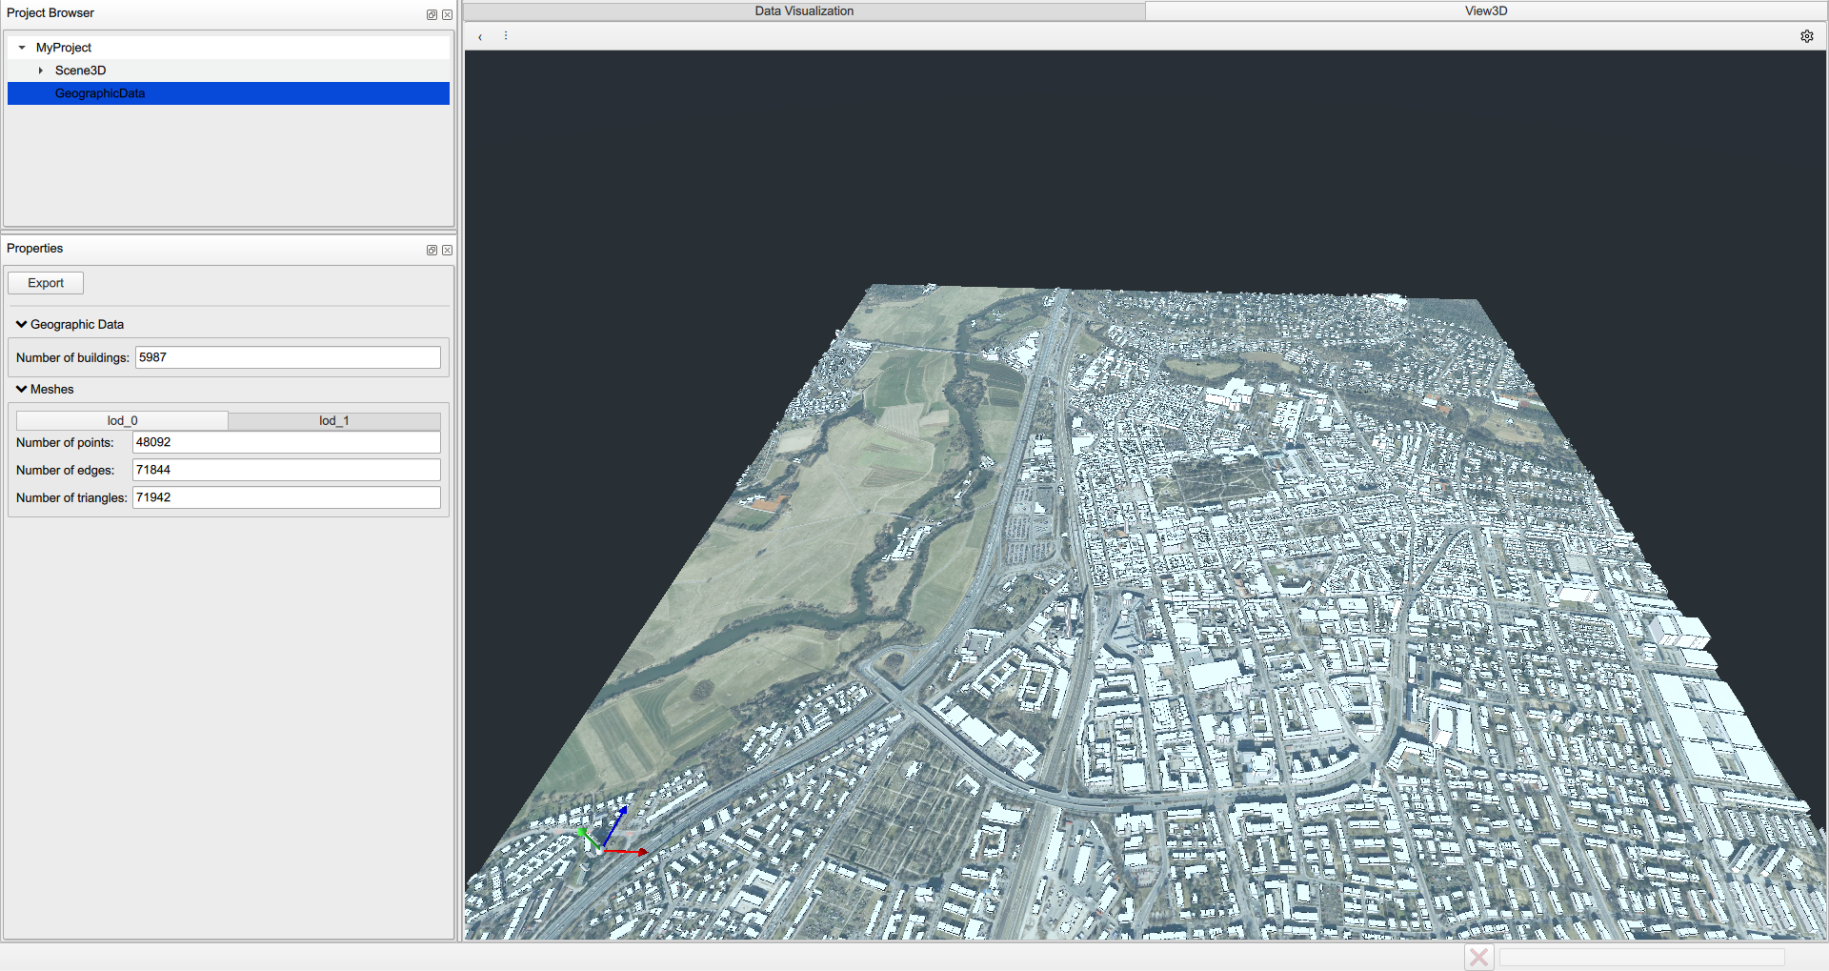Float the Properties panel
Viewport: 1829px width, 971px height.
coord(432,250)
